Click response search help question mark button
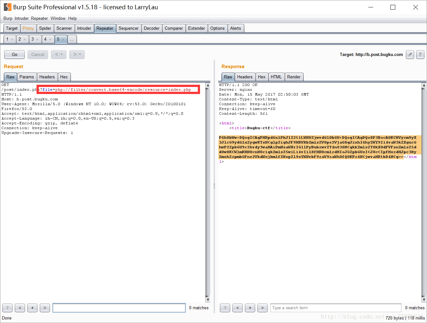Screen dimensions: 427x323 coord(225,308)
